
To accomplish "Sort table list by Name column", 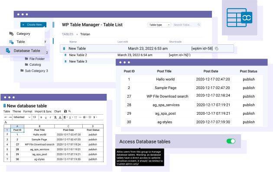I will pyautogui.click(x=73, y=42).
